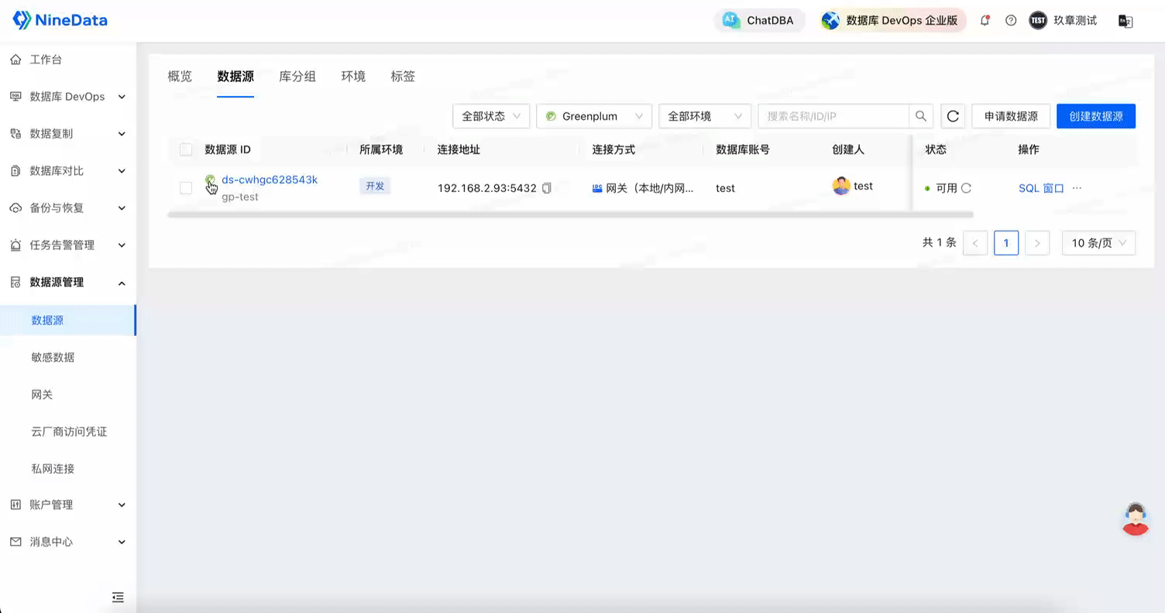This screenshot has width=1165, height=613.
Task: Copy address 192.168.2.93:5432 icon
Action: (x=547, y=188)
